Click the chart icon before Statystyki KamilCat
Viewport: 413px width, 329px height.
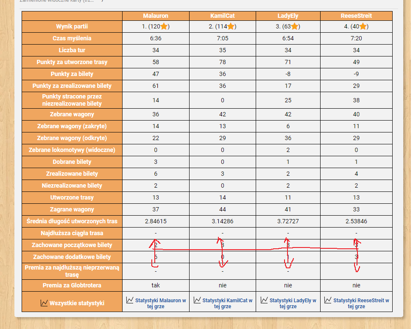[197, 300]
